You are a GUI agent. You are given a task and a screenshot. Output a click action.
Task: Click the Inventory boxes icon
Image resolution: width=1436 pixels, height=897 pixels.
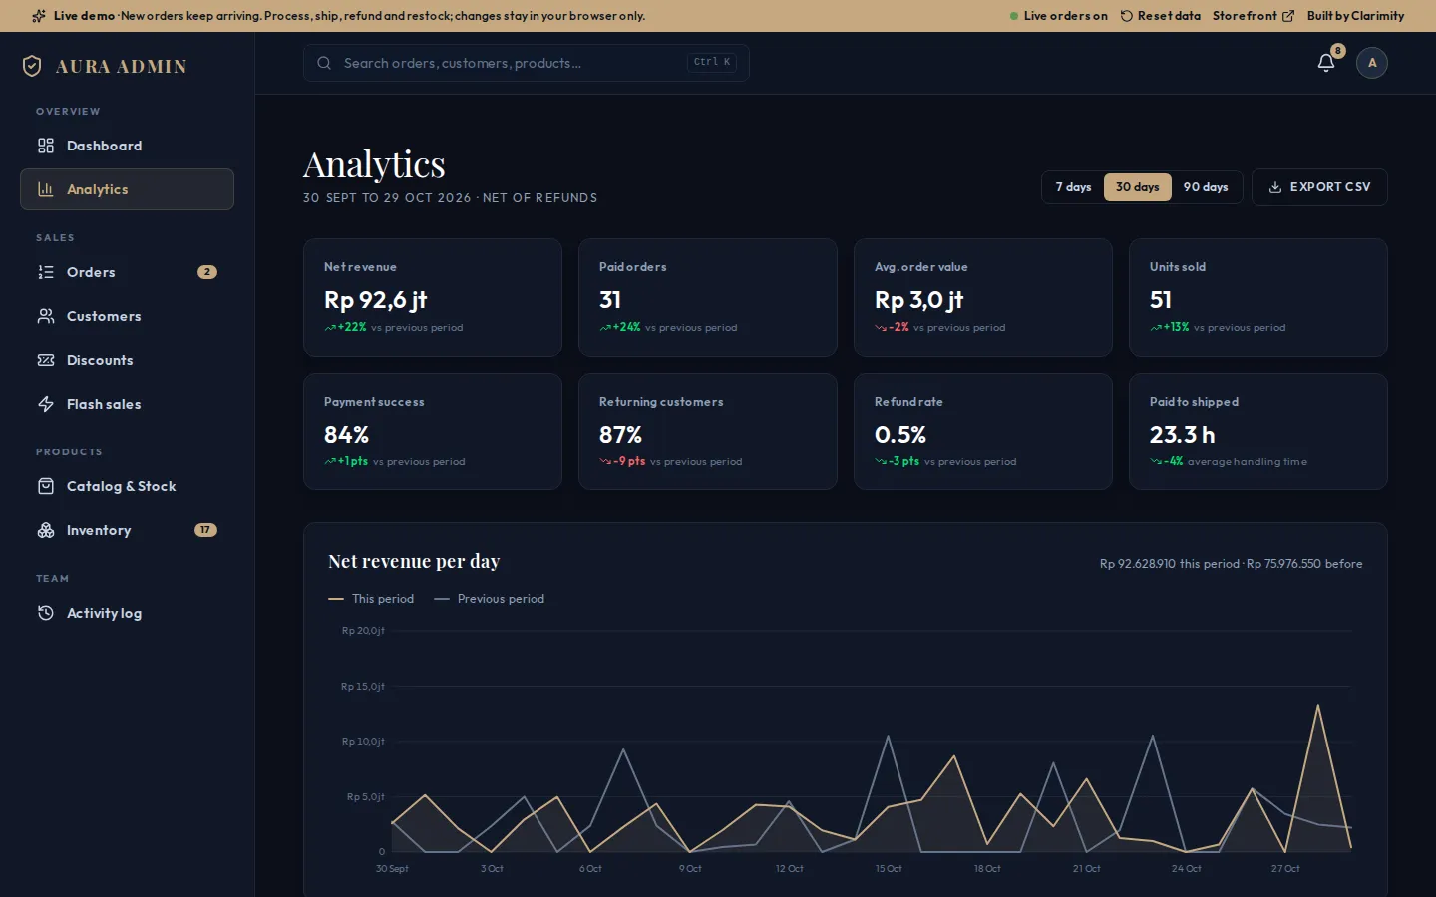point(46,530)
